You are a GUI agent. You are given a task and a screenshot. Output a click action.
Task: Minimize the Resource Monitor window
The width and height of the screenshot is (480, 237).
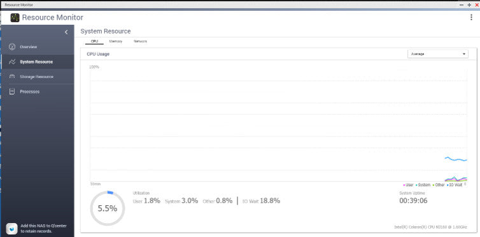coord(462,5)
